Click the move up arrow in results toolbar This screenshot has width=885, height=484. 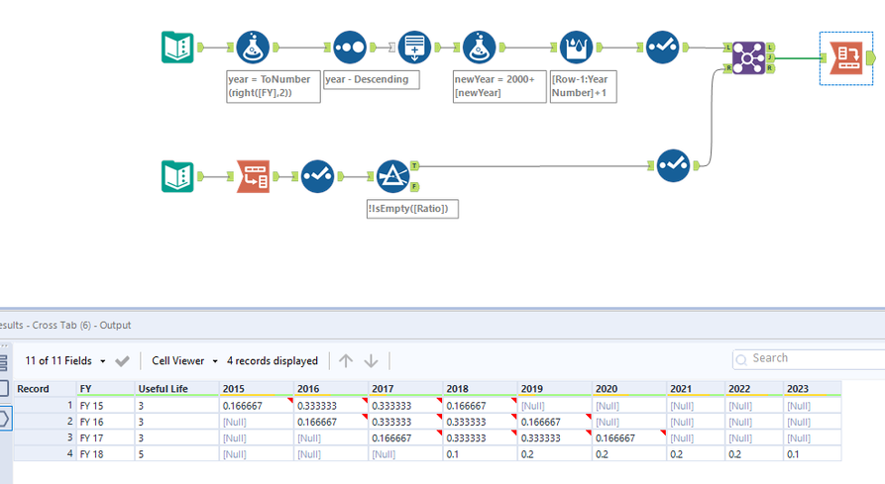[346, 360]
